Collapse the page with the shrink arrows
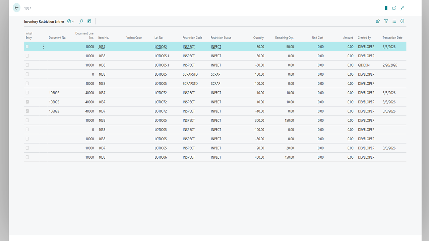 (402, 8)
